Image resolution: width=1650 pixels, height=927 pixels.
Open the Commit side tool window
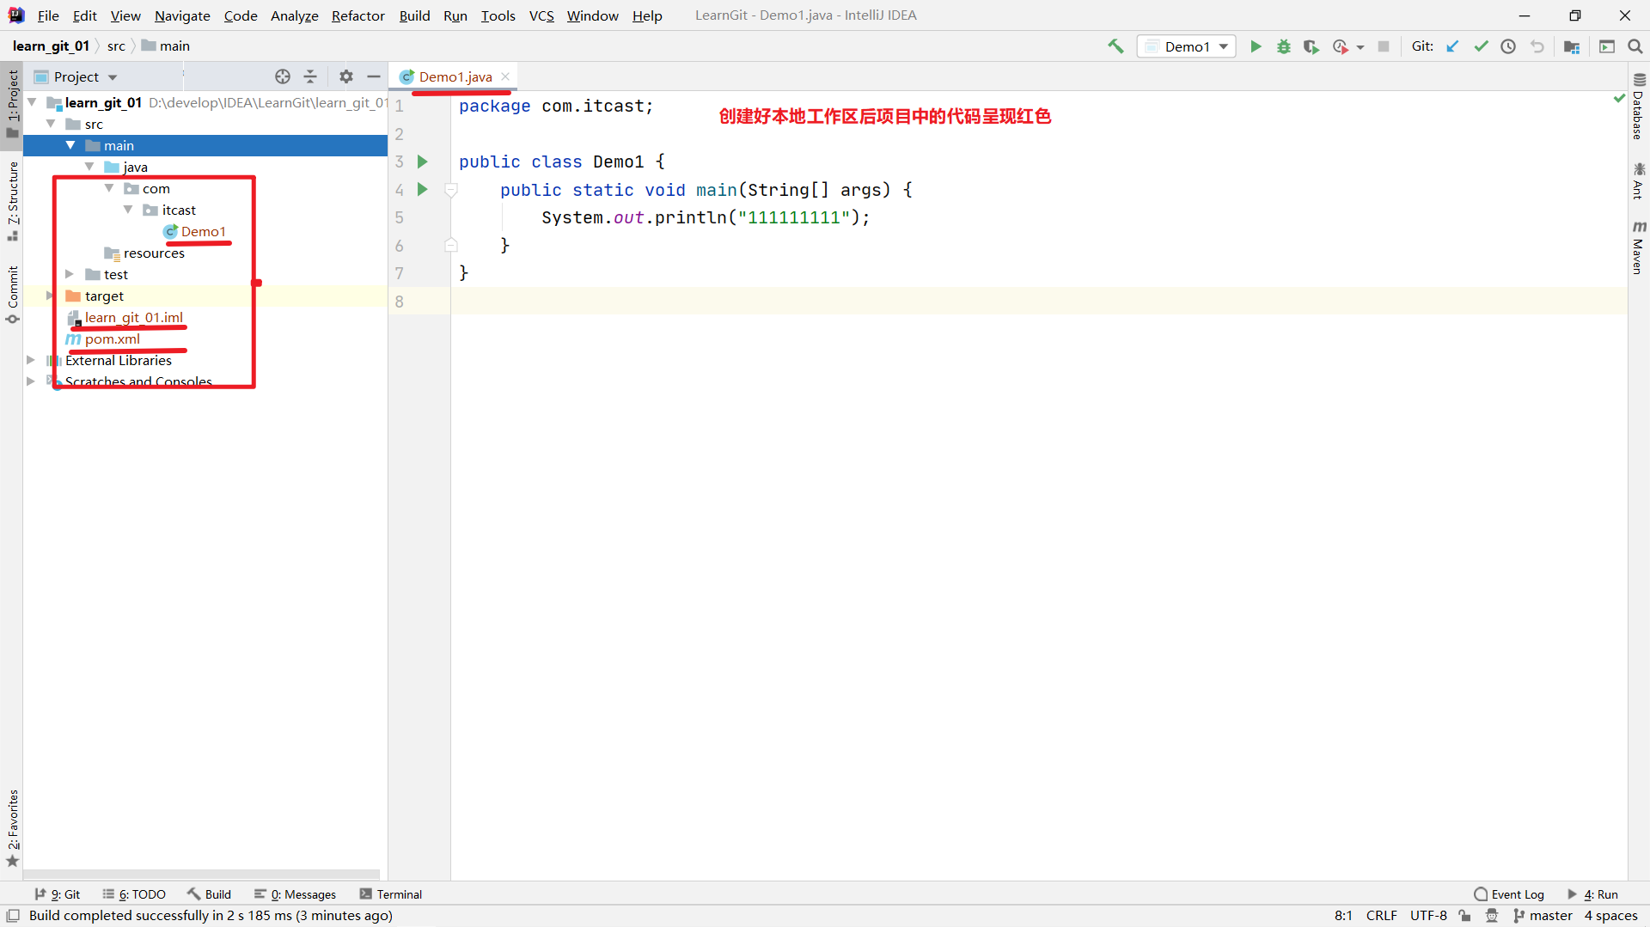[x=12, y=295]
